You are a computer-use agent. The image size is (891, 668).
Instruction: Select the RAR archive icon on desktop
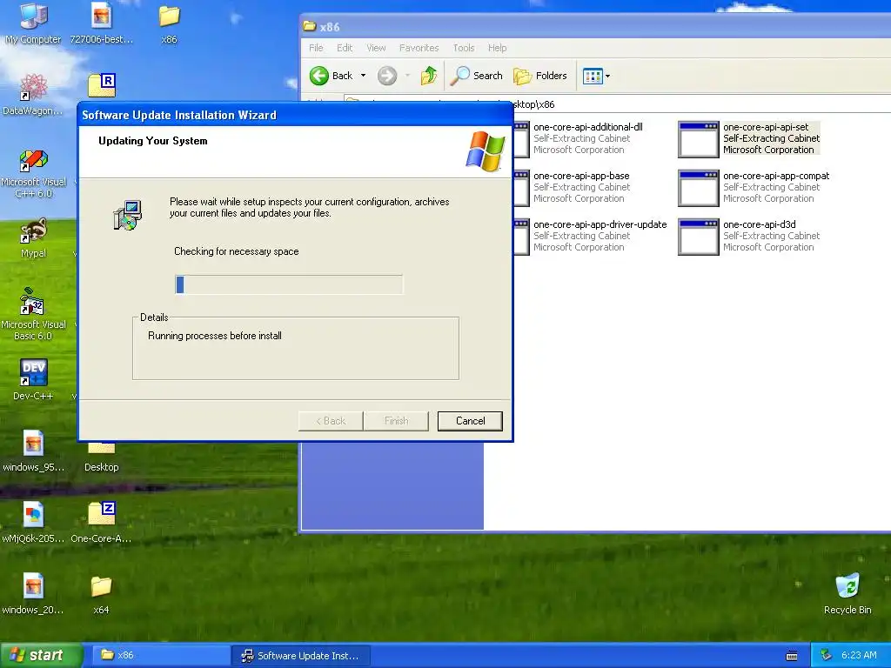pos(102,86)
